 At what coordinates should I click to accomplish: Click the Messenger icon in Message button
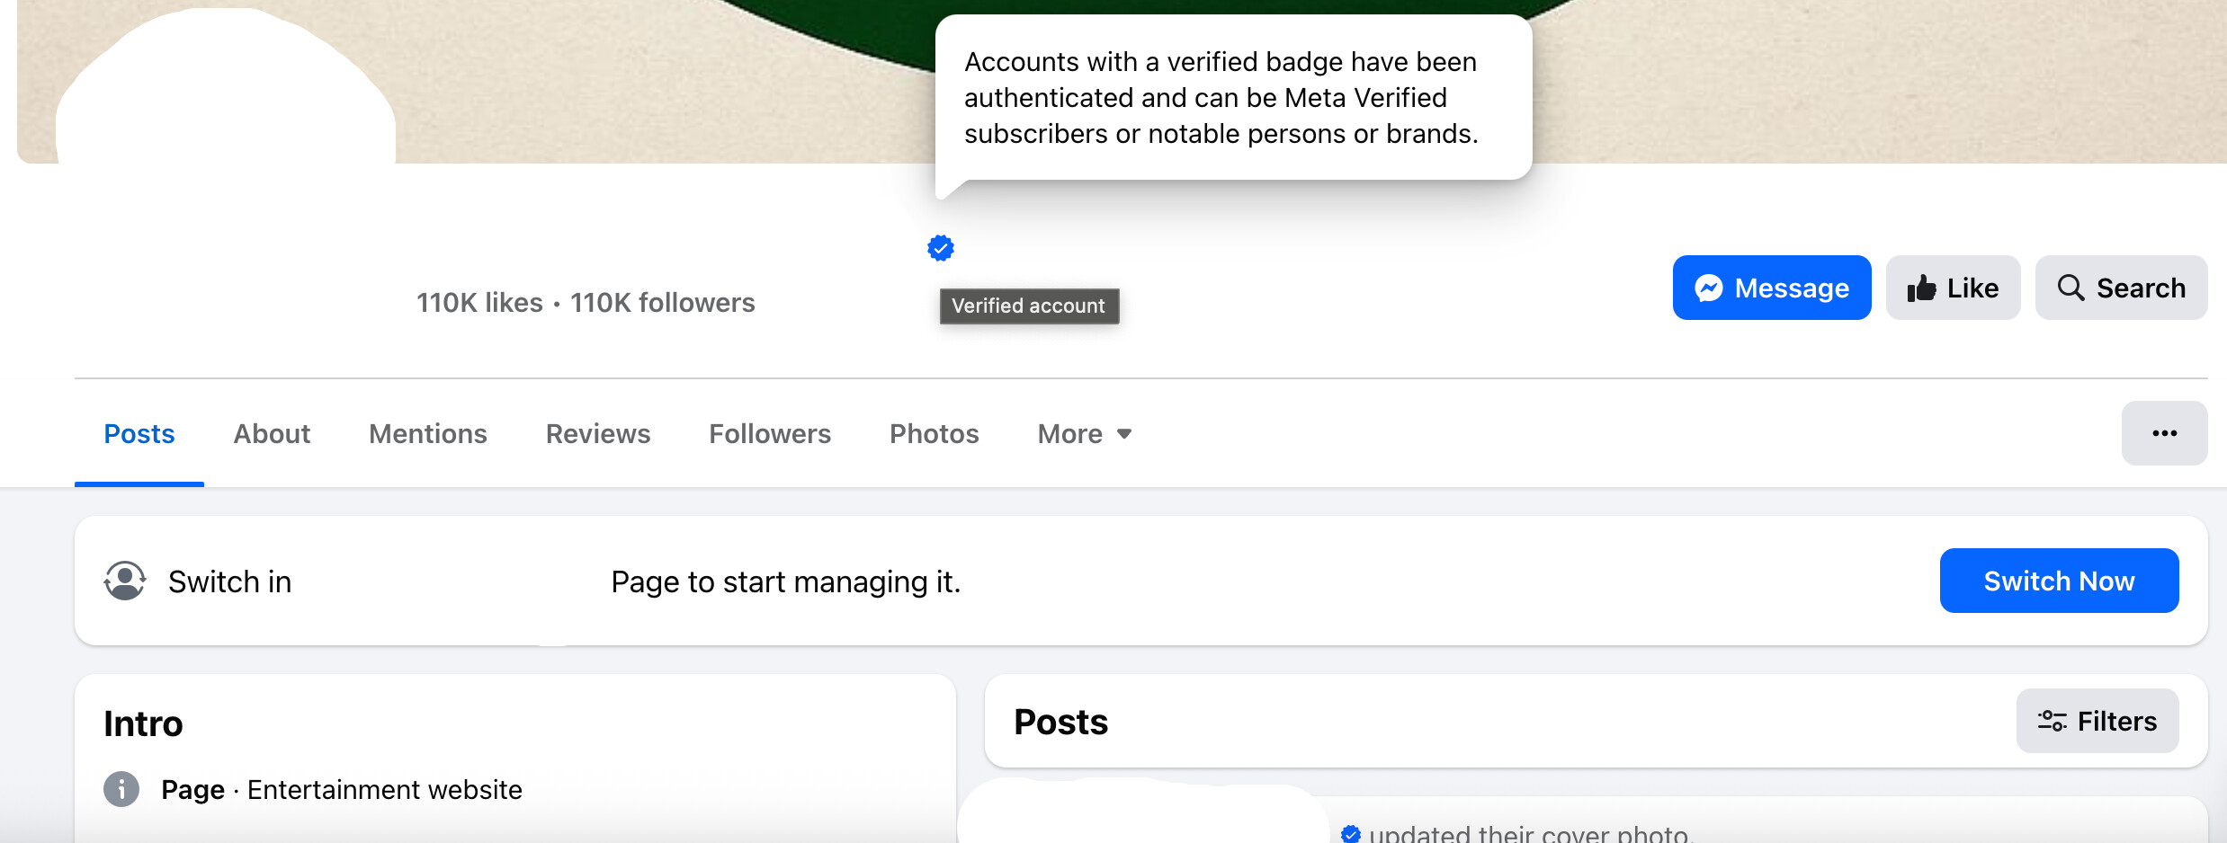coord(1708,288)
